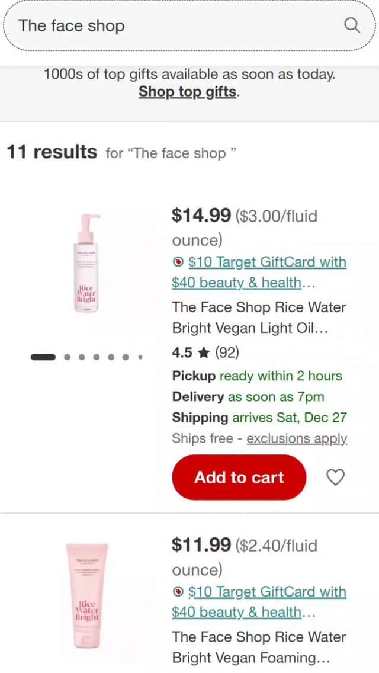Select the first carousel indicator pill
The image size is (379, 673).
[43, 357]
